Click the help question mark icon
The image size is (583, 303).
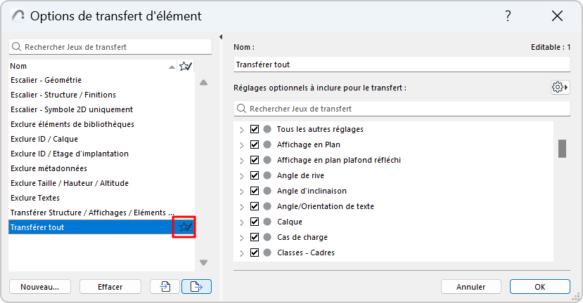(x=508, y=16)
